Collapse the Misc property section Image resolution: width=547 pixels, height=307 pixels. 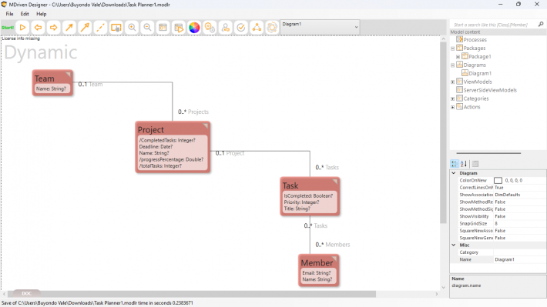point(454,245)
